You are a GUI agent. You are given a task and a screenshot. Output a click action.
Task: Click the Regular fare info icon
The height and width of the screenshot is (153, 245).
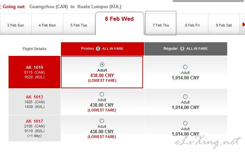(182, 48)
